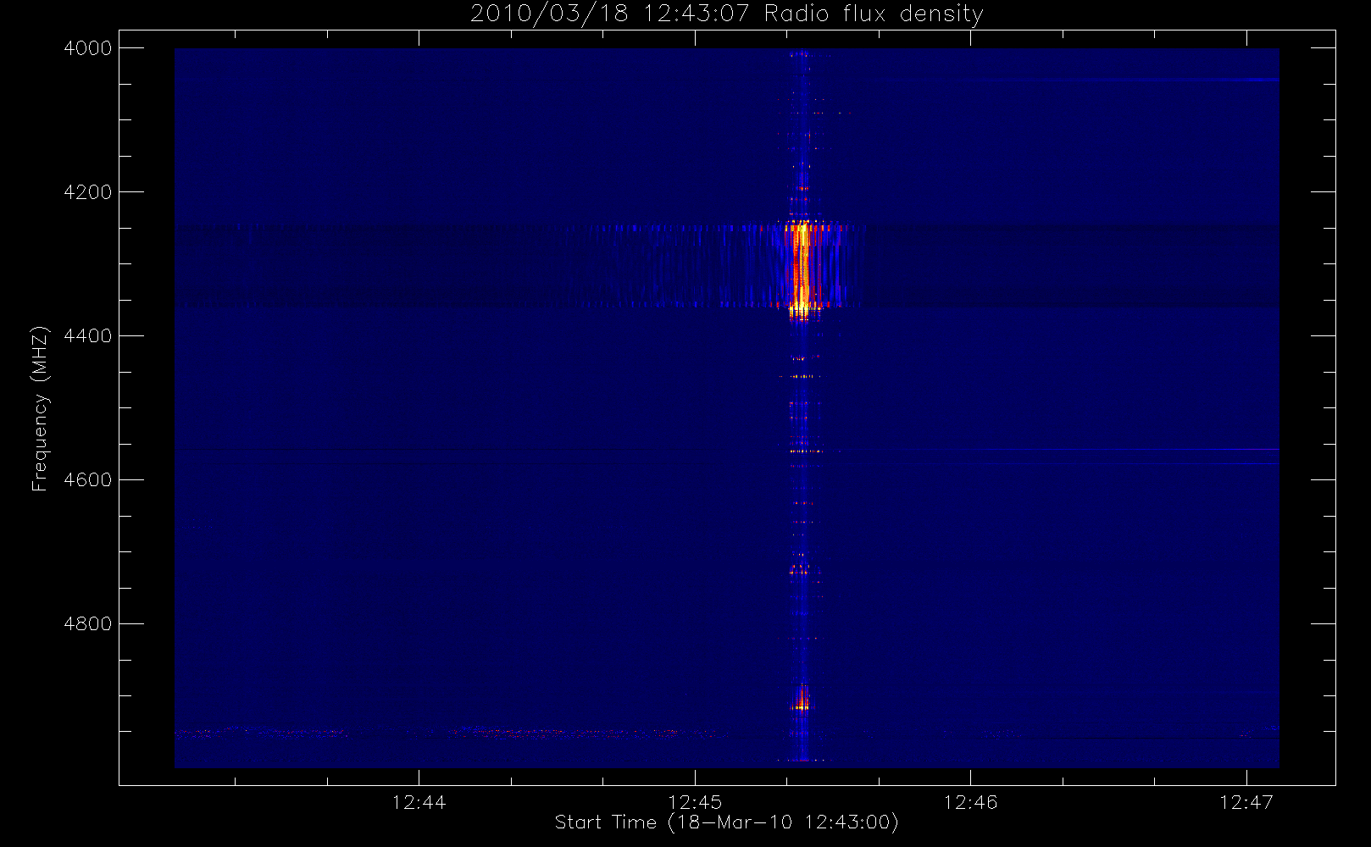This screenshot has height=847, width=1371.
Task: Select the 4200 frequency tick label
Action: tap(88, 192)
